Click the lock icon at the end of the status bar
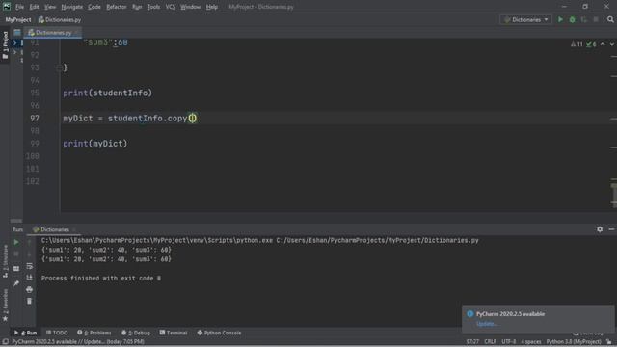 coord(609,342)
